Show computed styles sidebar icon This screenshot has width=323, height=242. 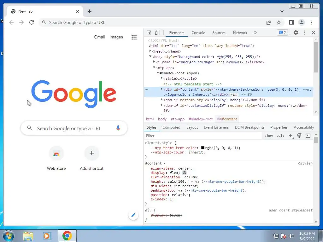(x=308, y=135)
